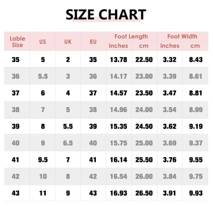
Task: Select the 14.96 inches cell
Action: coord(118,110)
